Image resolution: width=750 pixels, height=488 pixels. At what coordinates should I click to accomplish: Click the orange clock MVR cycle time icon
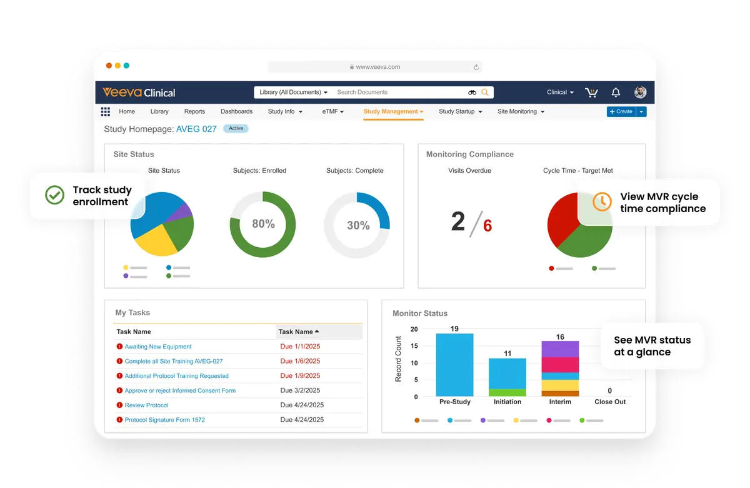pos(602,201)
